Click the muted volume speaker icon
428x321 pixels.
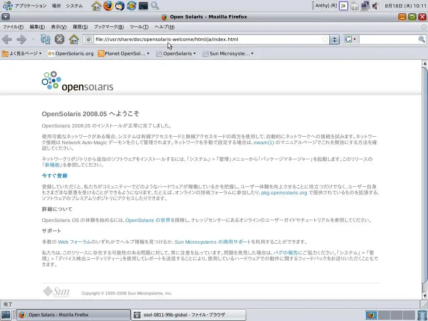coord(376,6)
